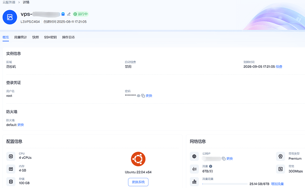This screenshot has width=305, height=188.
Task: Copy the public IP address icon
Action: tap(224, 159)
